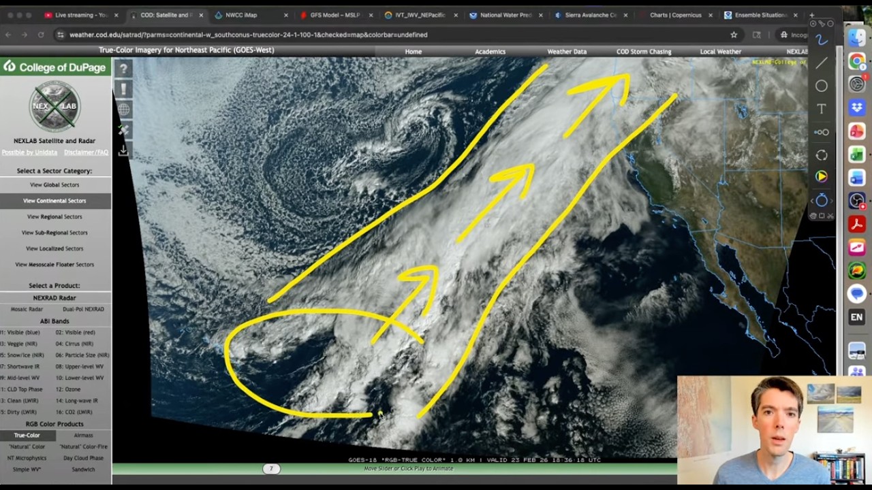
Task: Go to Home in site navigation
Action: pyautogui.click(x=413, y=52)
